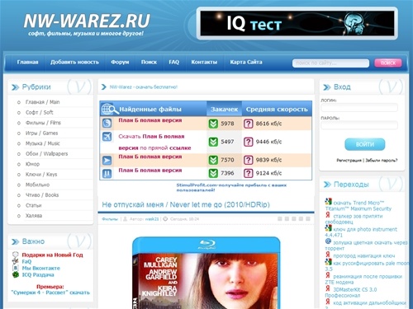Open the Не отпускай меня / Never let me go title
Viewport: 413px width, 309px height.
186,204
